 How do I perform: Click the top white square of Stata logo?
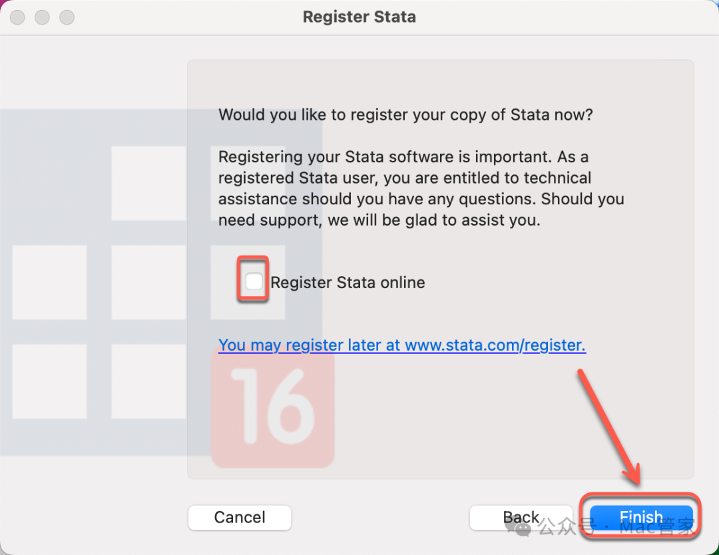coord(148,183)
